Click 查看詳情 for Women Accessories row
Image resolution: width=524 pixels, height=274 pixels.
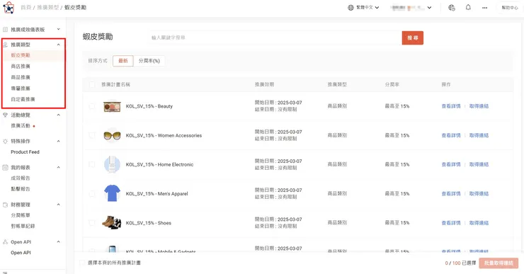(x=451, y=135)
